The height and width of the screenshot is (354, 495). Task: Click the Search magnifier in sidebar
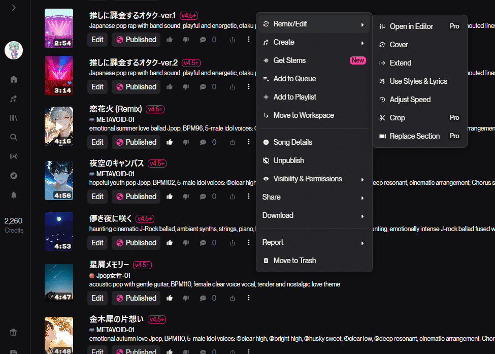click(14, 137)
